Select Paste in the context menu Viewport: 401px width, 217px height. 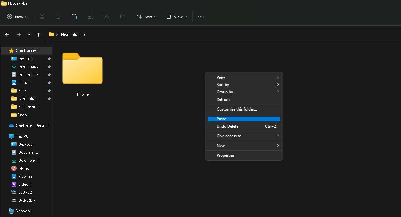pyautogui.click(x=244, y=119)
